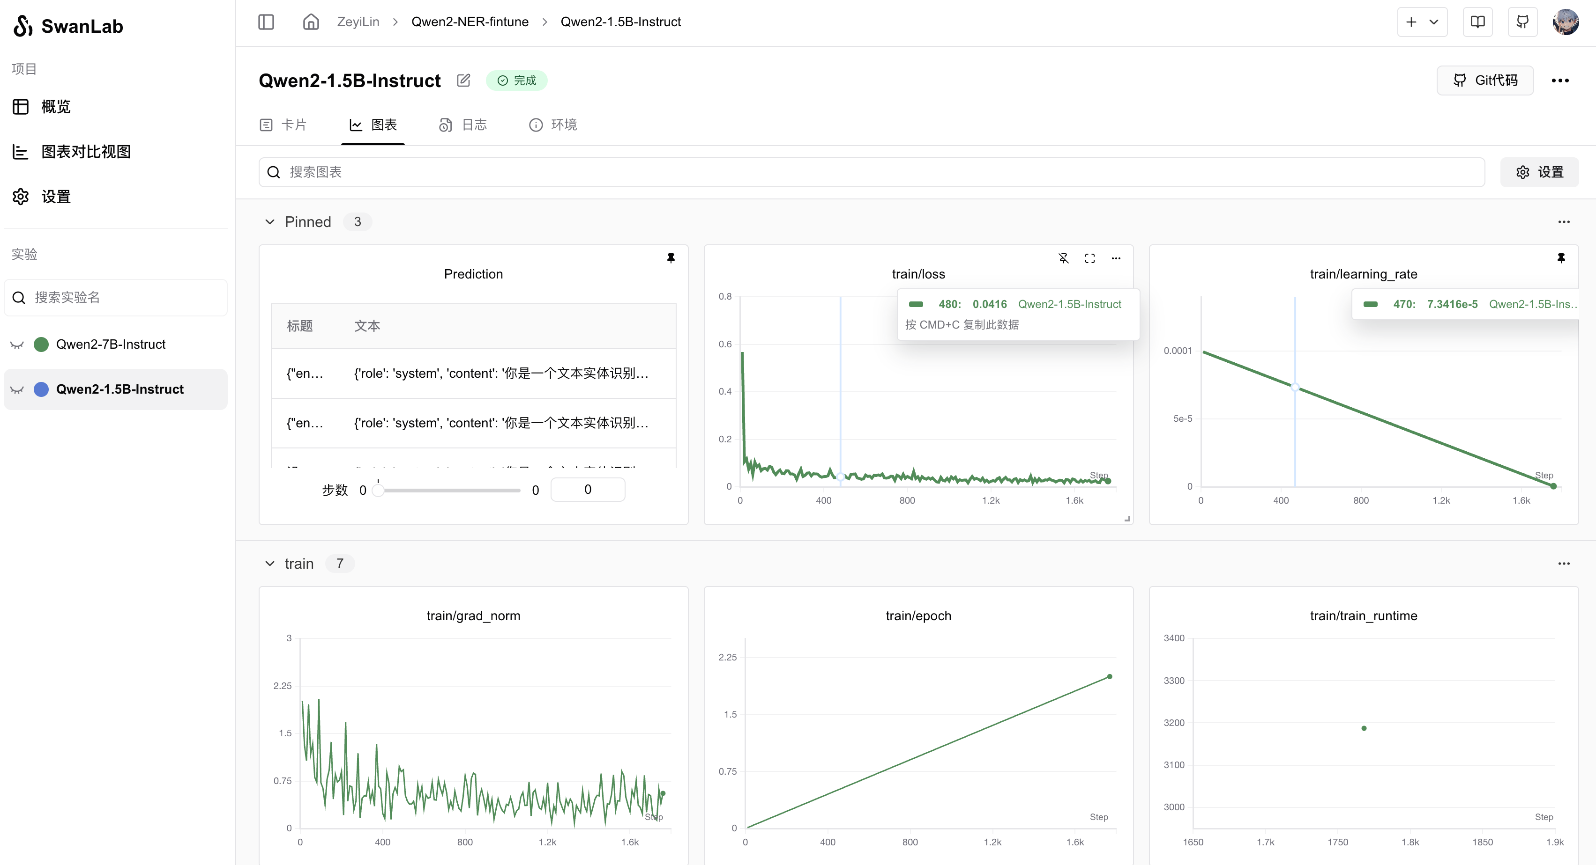This screenshot has height=865, width=1596.
Task: Collapse the sidebar panel icon
Action: (266, 22)
